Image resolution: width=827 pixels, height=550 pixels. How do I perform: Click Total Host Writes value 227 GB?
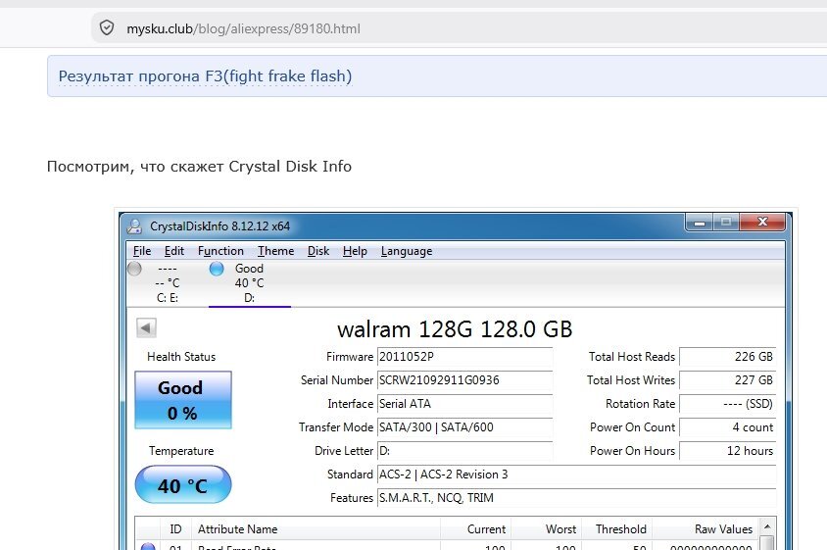coord(728,380)
